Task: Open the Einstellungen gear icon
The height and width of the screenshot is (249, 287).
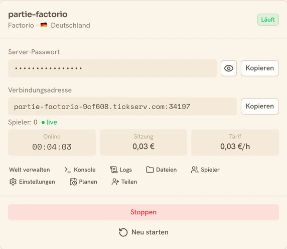Action: point(13,182)
